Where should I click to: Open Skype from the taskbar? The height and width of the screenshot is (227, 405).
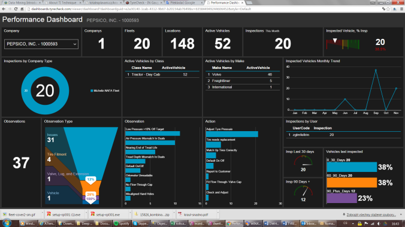(141, 223)
